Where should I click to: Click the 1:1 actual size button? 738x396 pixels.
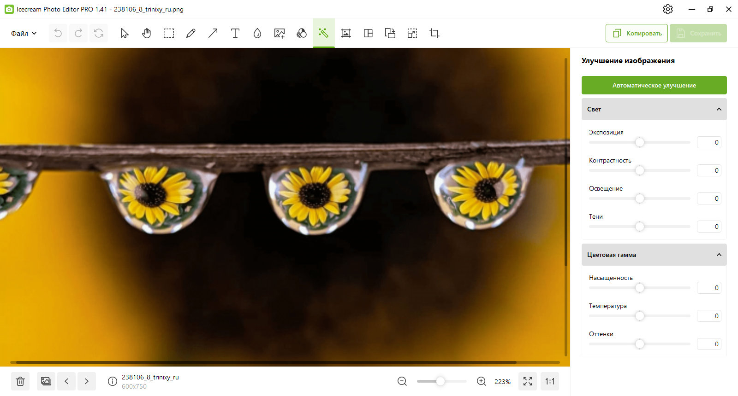550,381
